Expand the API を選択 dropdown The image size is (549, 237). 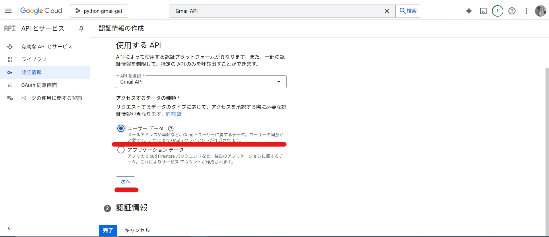click(201, 82)
